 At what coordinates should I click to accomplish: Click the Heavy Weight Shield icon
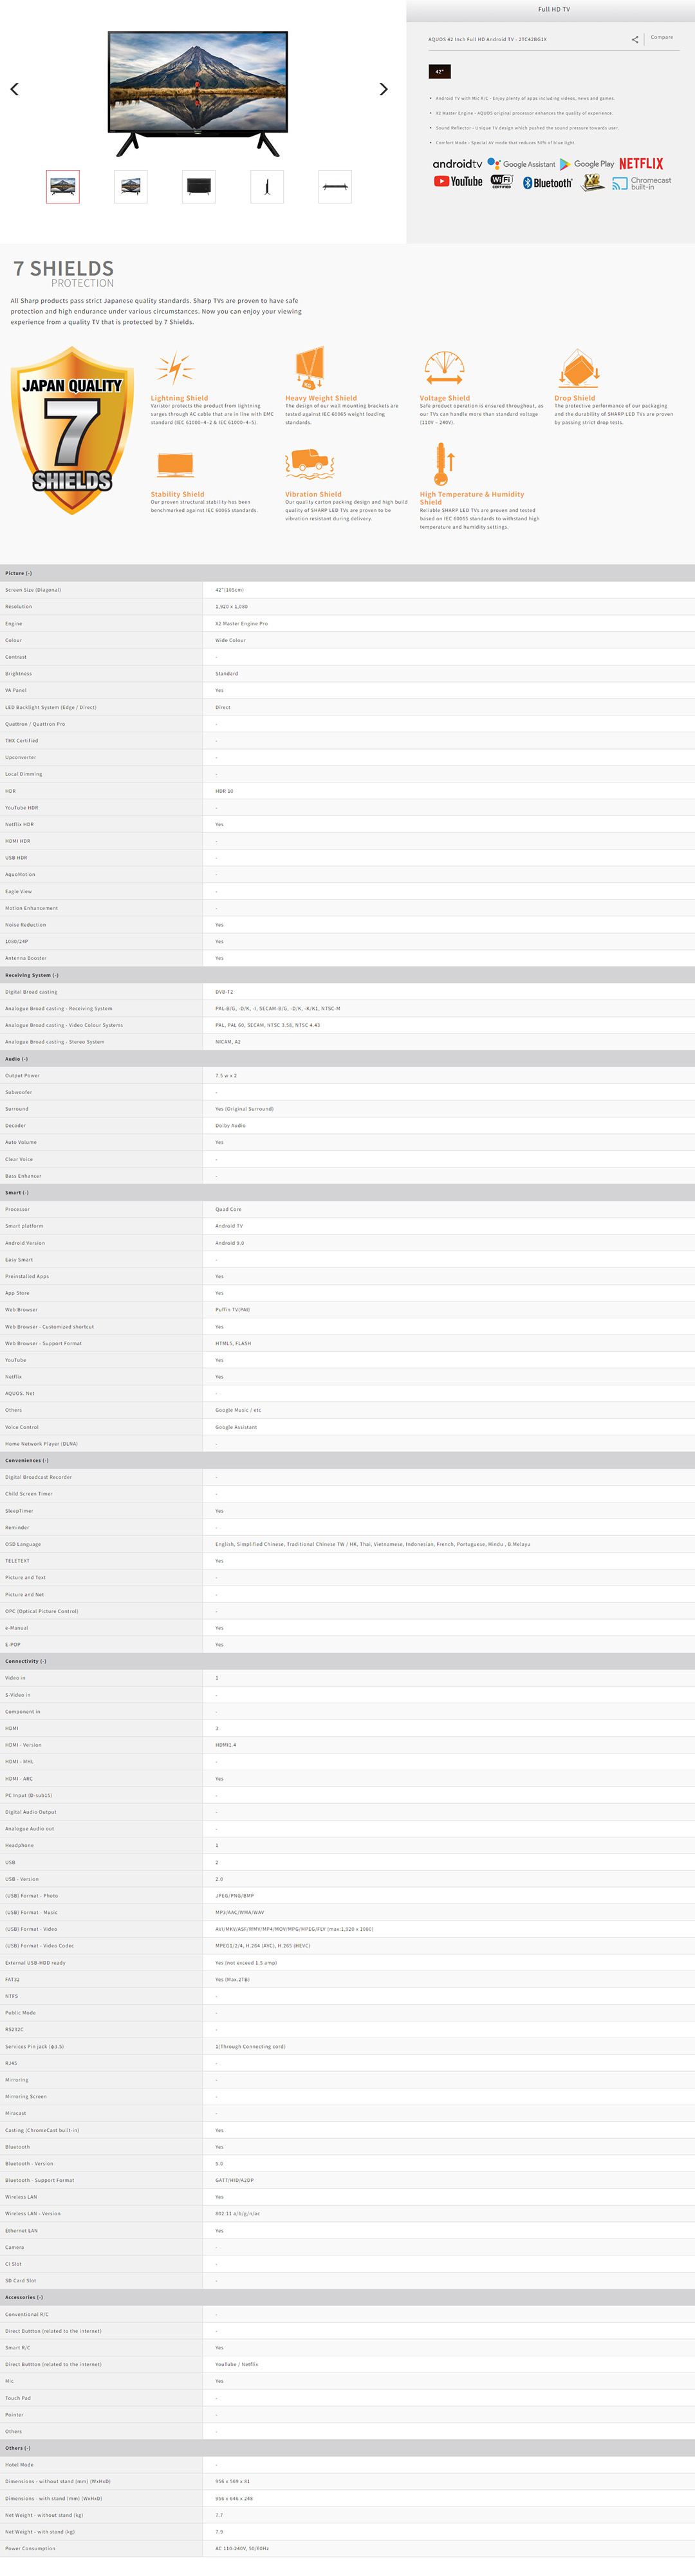[x=310, y=367]
